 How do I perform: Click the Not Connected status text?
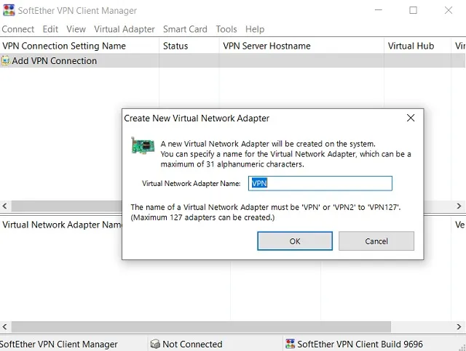click(x=192, y=344)
